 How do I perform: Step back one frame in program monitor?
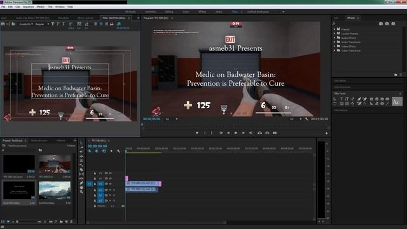228,133
